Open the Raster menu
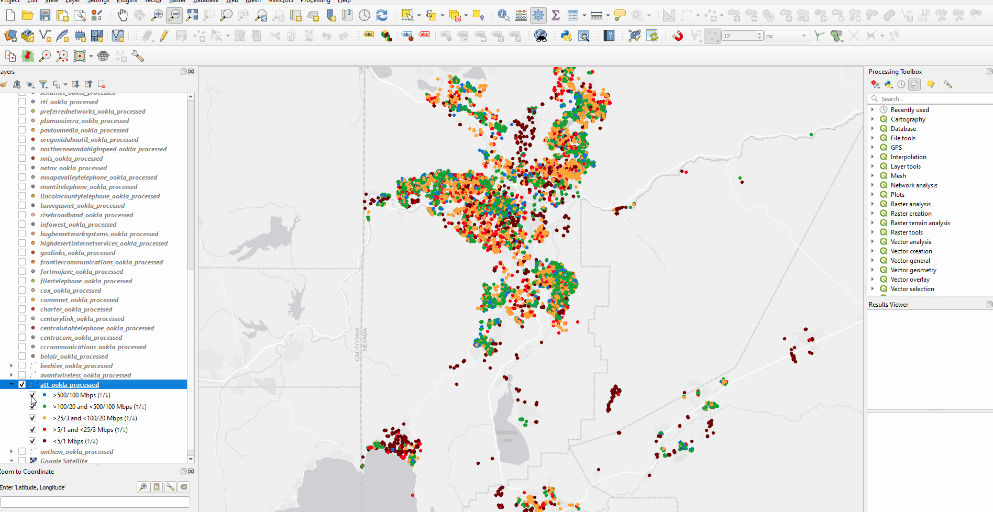The width and height of the screenshot is (993, 512). click(x=177, y=1)
